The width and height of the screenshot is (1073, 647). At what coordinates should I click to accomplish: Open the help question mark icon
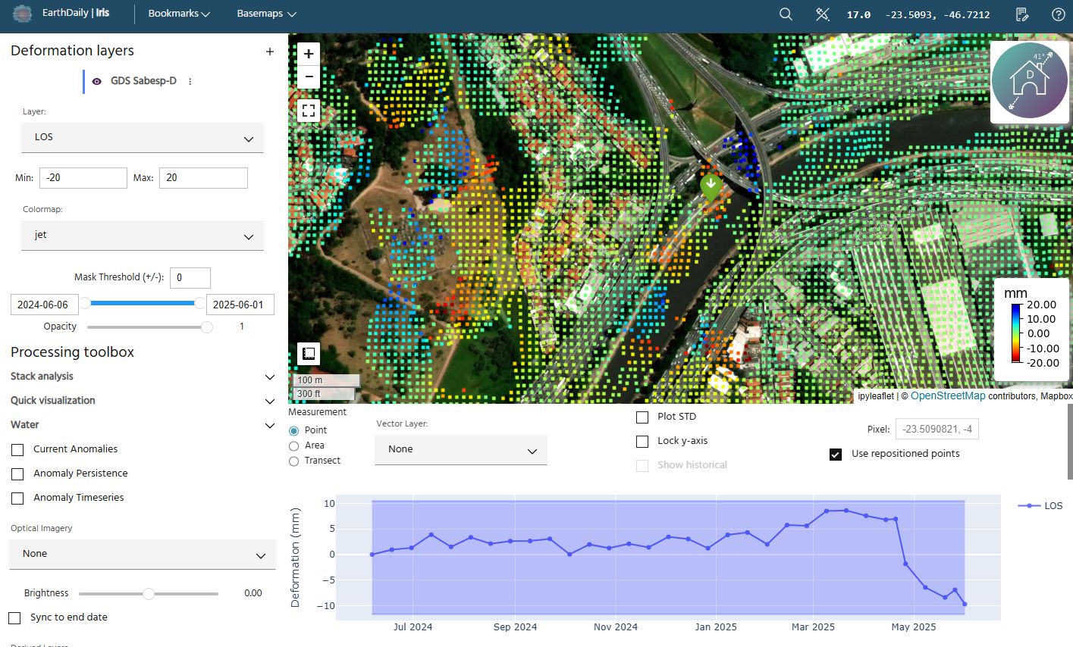point(1058,14)
